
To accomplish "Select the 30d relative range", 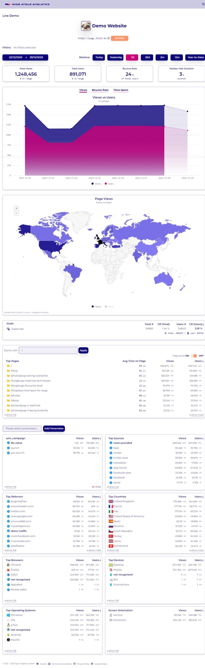I will [x=147, y=57].
